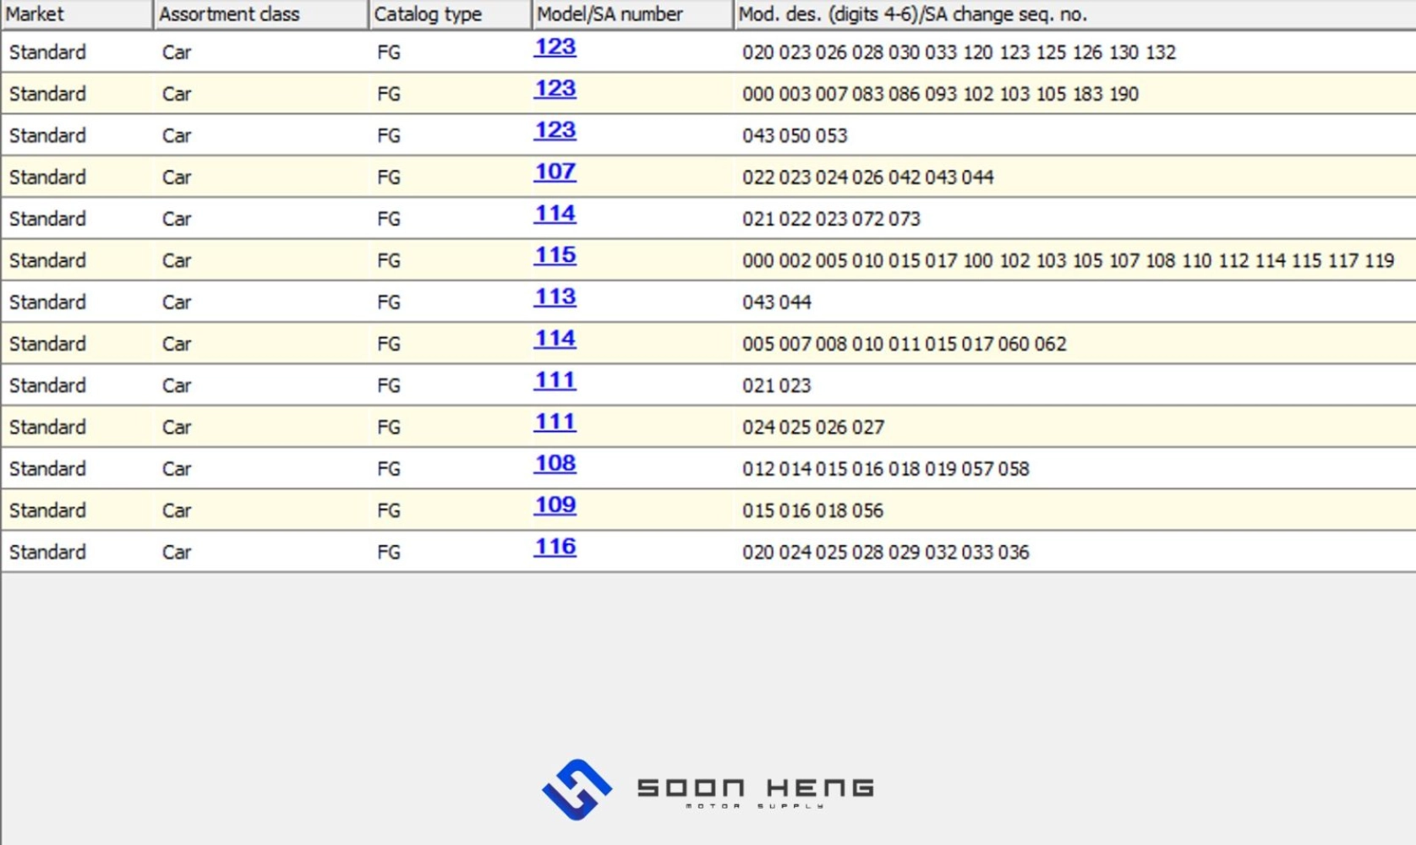Click 'FG' cell in model 108 row
The image size is (1416, 845).
click(389, 469)
